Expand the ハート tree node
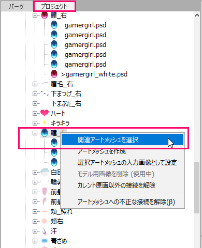The height and width of the screenshot is (248, 202). tap(35, 114)
